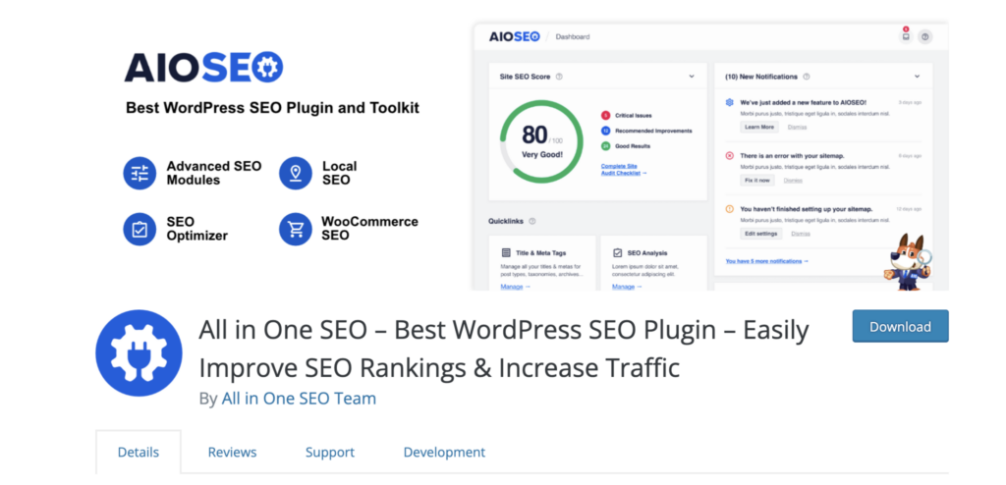Click the 'SEO Optimizer' label text
Screen dimensions: 1006x485
pos(196,229)
